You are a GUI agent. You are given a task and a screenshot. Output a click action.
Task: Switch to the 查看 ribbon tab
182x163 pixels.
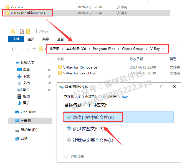point(60,39)
